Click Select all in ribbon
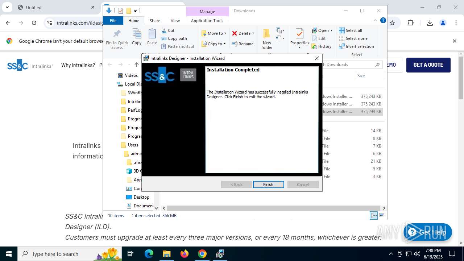 (x=351, y=30)
